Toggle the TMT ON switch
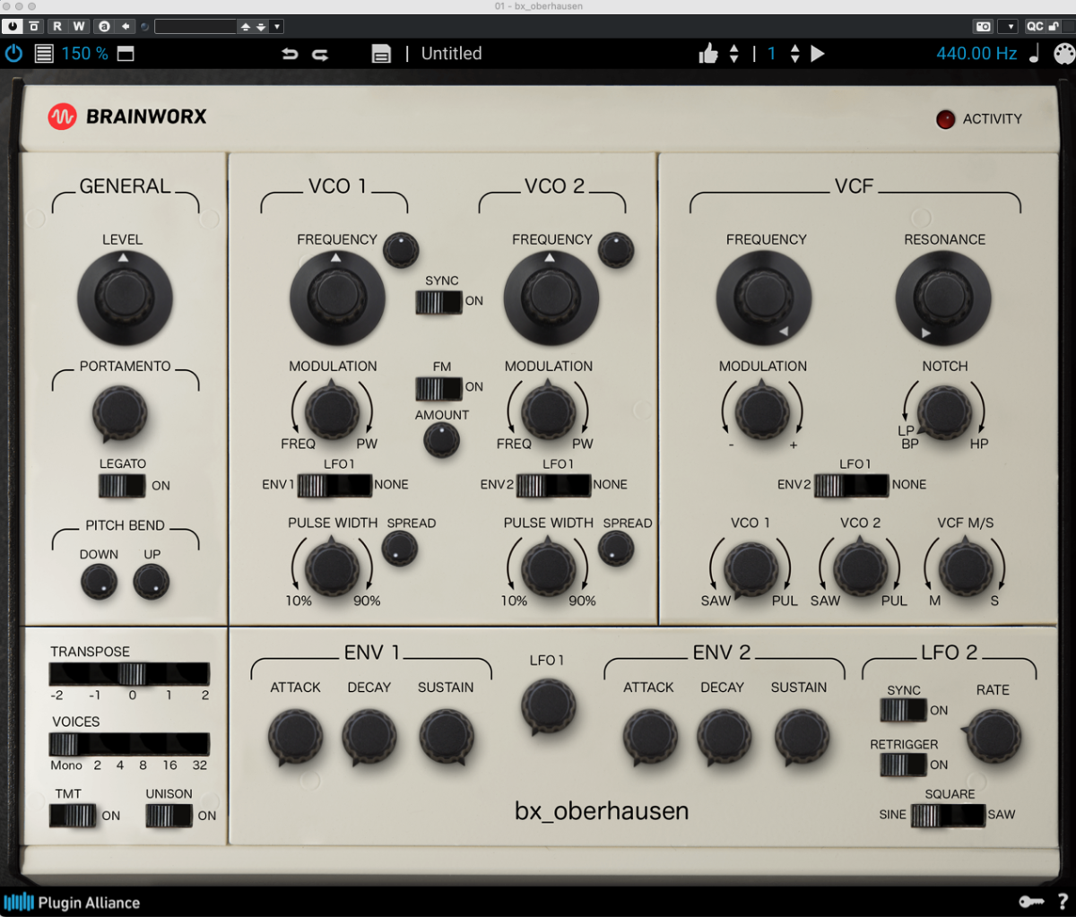The height and width of the screenshot is (917, 1076). (x=73, y=816)
